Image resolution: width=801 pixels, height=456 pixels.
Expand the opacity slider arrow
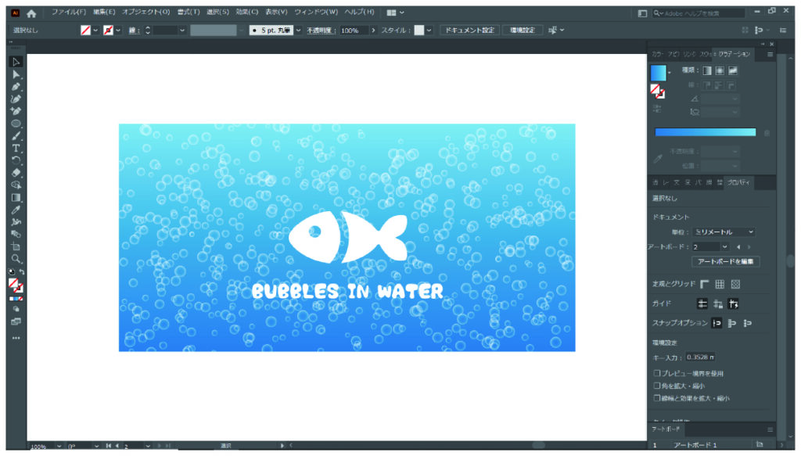[x=373, y=31]
